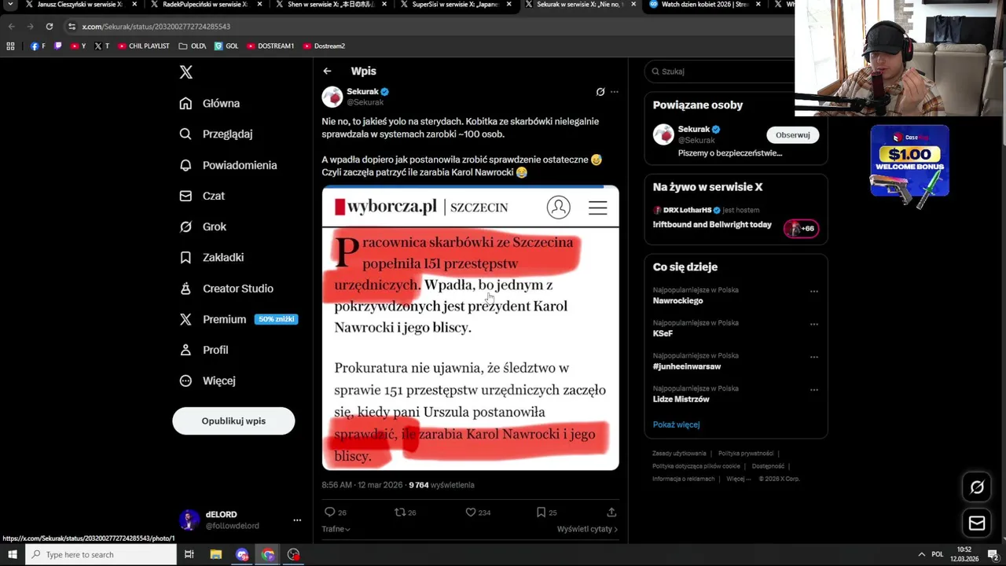The height and width of the screenshot is (566, 1006).
Task: Open Główna home page
Action: [209, 103]
